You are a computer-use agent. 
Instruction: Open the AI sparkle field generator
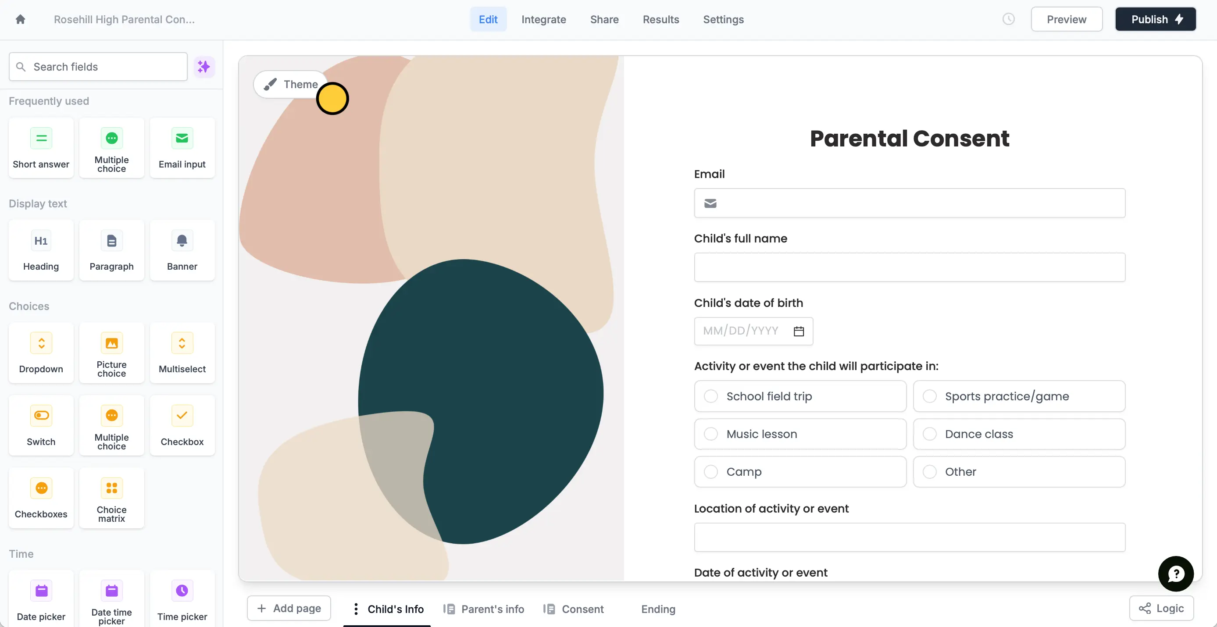[203, 67]
